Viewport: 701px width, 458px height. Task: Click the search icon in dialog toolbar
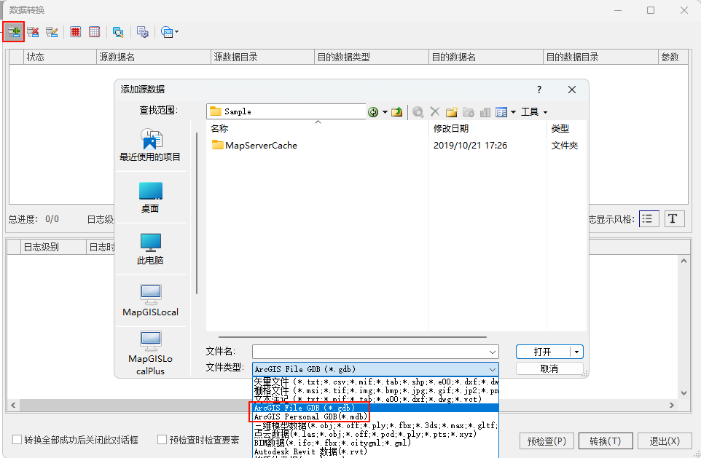pyautogui.click(x=418, y=111)
